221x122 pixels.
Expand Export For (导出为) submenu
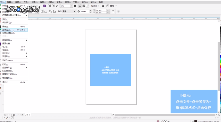pyautogui.click(x=14, y=53)
